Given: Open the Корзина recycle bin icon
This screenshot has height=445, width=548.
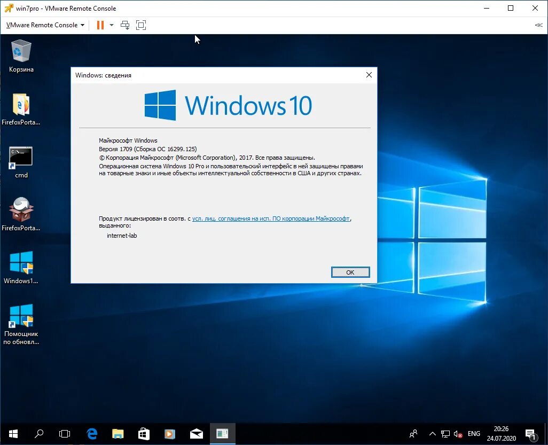Looking at the screenshot, I should click(x=21, y=56).
